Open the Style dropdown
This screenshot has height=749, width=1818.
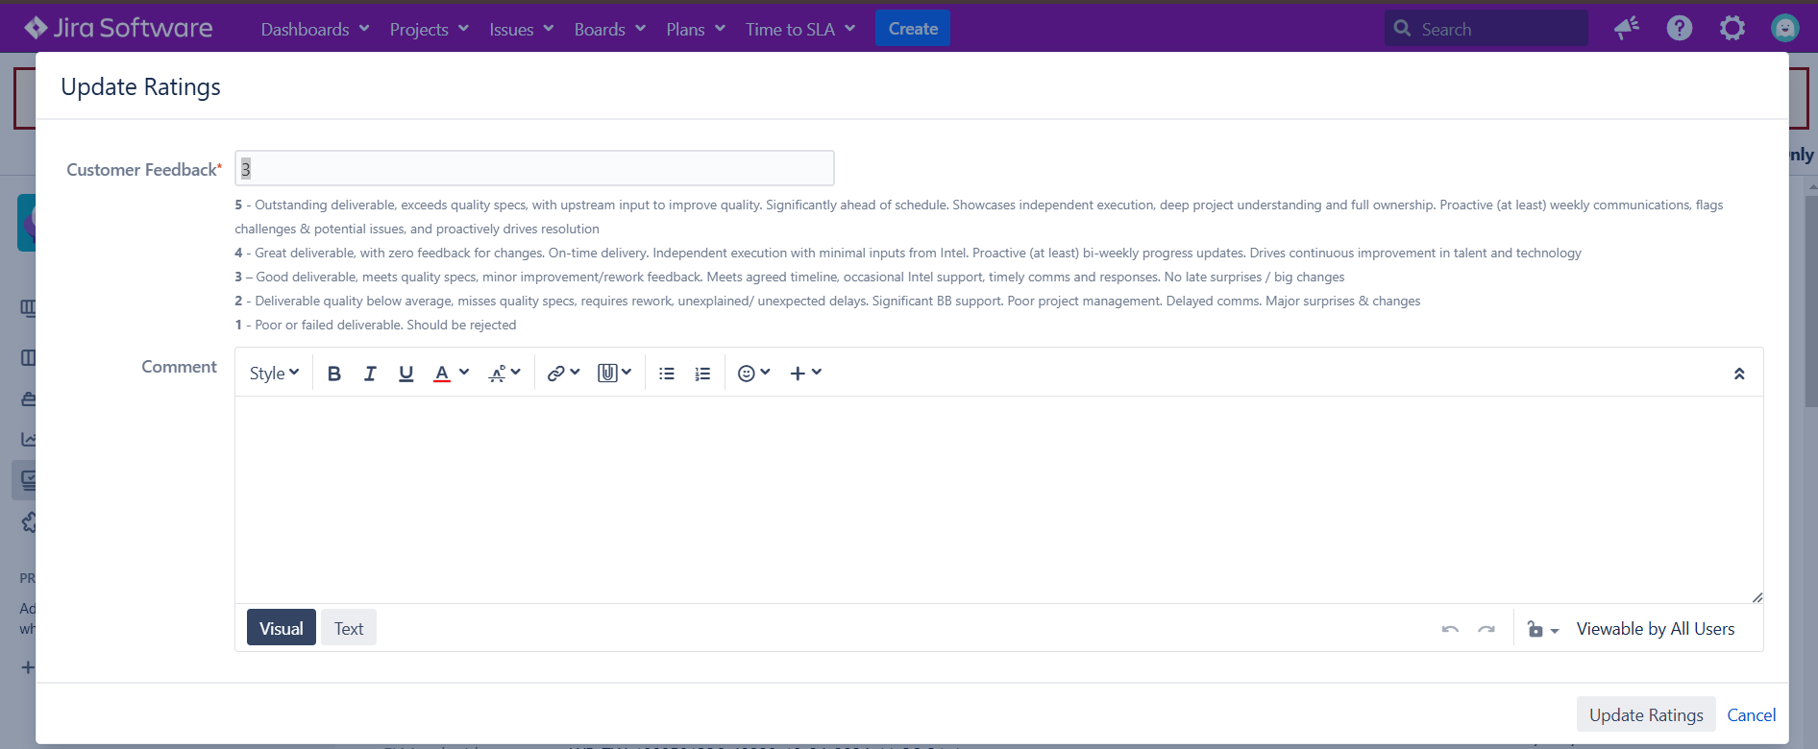[274, 374]
